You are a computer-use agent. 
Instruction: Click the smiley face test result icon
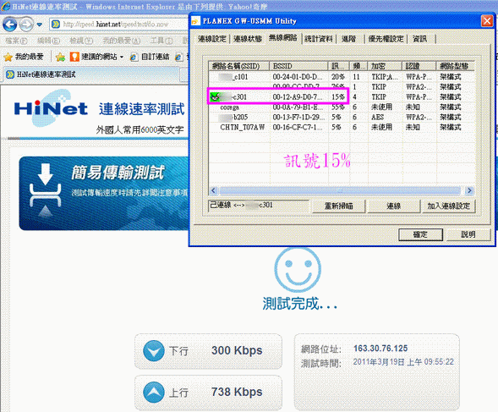298,270
